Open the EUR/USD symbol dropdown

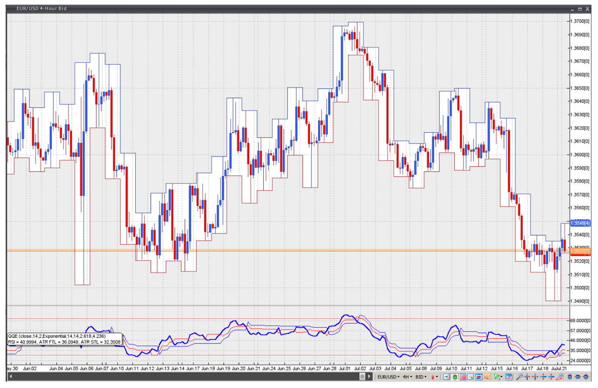(x=388, y=376)
